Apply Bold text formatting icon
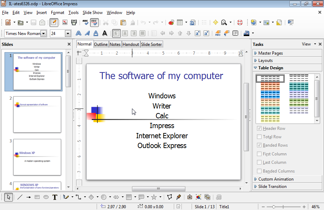 [x=78, y=33]
